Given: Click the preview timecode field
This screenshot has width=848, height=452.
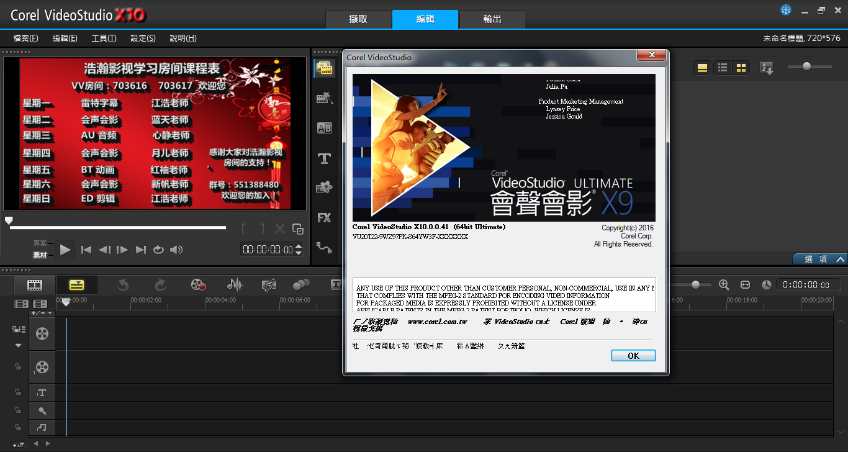Looking at the screenshot, I should pyautogui.click(x=268, y=250).
